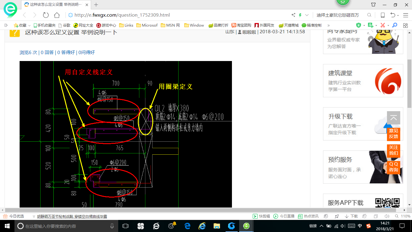
Task: Click the magnifier search icon
Action: (x=369, y=15)
